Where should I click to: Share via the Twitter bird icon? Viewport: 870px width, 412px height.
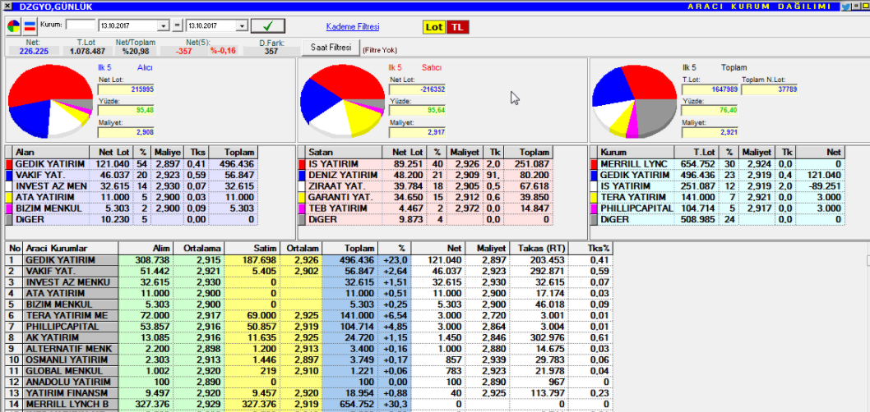click(x=845, y=7)
